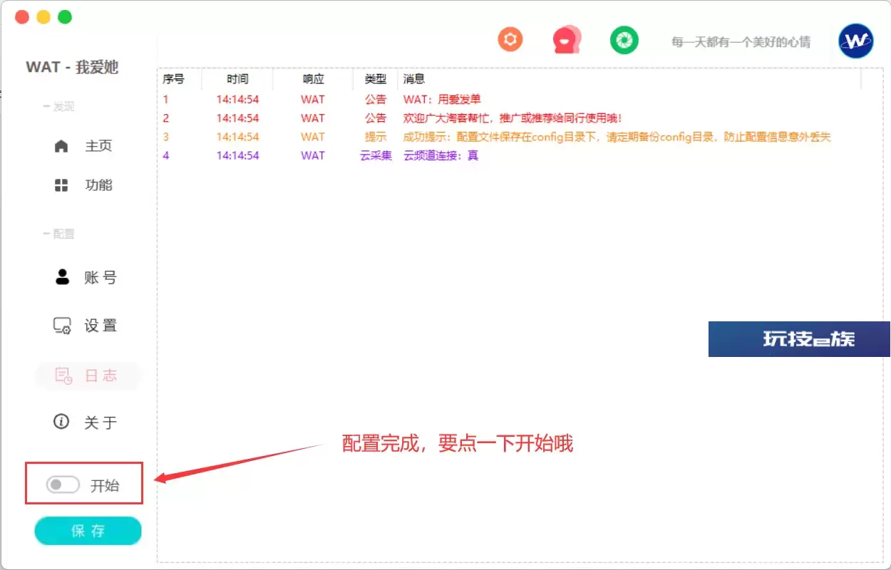
Task: Click the person icon beside 账号
Action: pyautogui.click(x=63, y=277)
